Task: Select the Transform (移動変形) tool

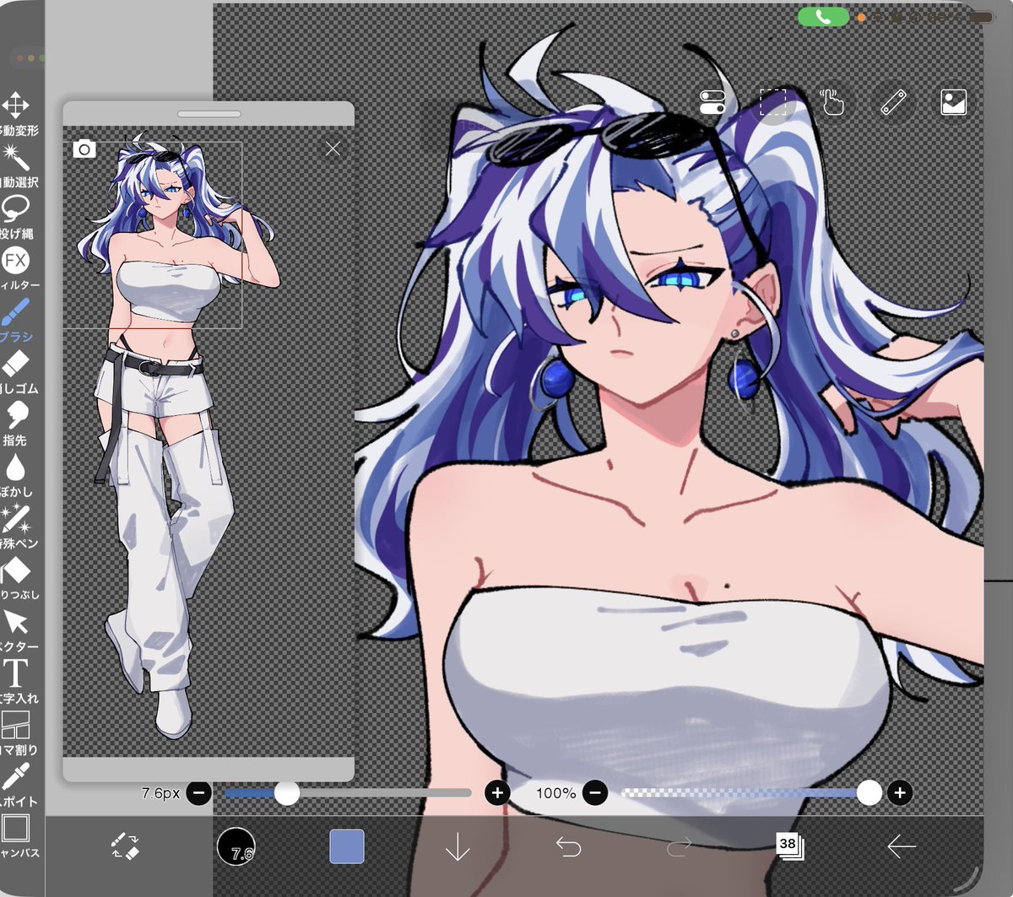Action: click(x=16, y=113)
